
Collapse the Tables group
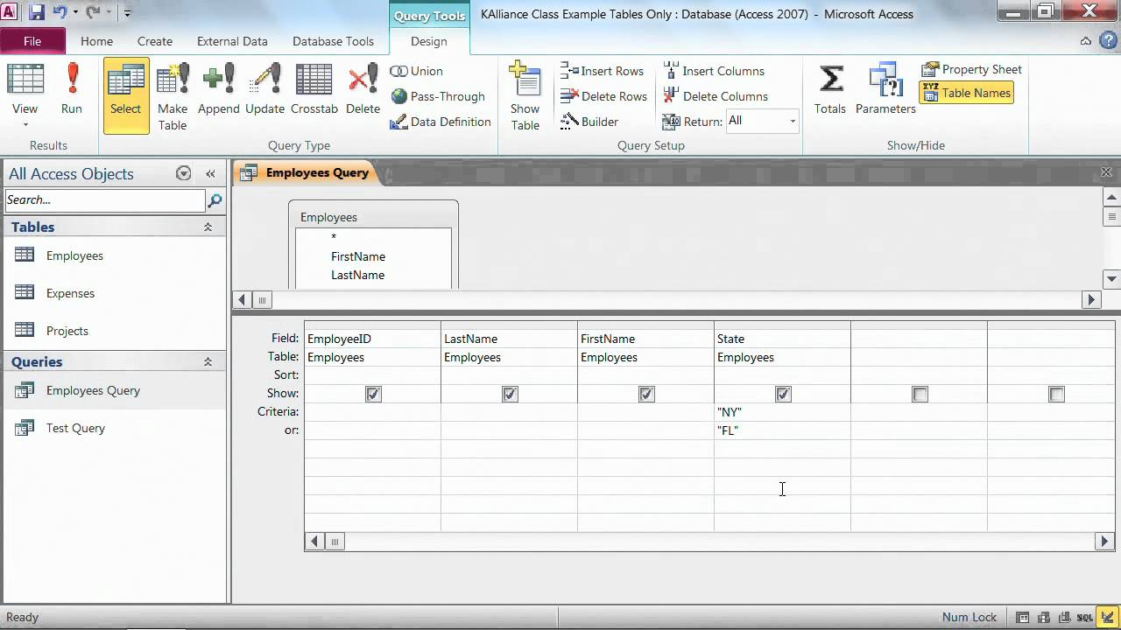(x=208, y=227)
